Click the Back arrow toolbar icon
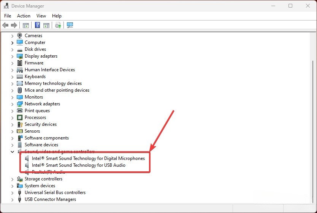The image size is (317, 213). pyautogui.click(x=5, y=25)
